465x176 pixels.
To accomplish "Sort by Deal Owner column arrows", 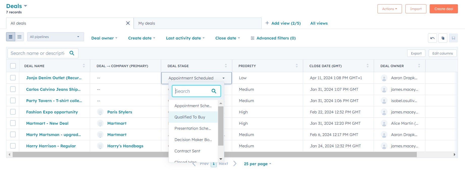I will point(419,66).
